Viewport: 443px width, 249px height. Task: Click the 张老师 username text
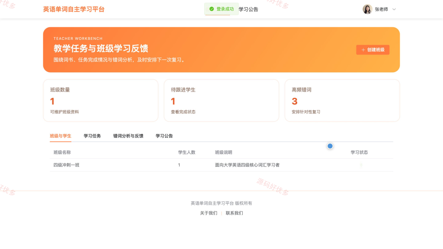pos(381,10)
